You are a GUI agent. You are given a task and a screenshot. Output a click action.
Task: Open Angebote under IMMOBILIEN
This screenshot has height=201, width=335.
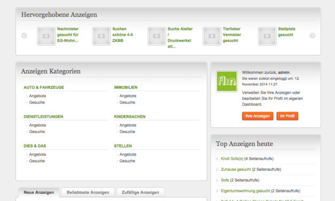tap(128, 96)
